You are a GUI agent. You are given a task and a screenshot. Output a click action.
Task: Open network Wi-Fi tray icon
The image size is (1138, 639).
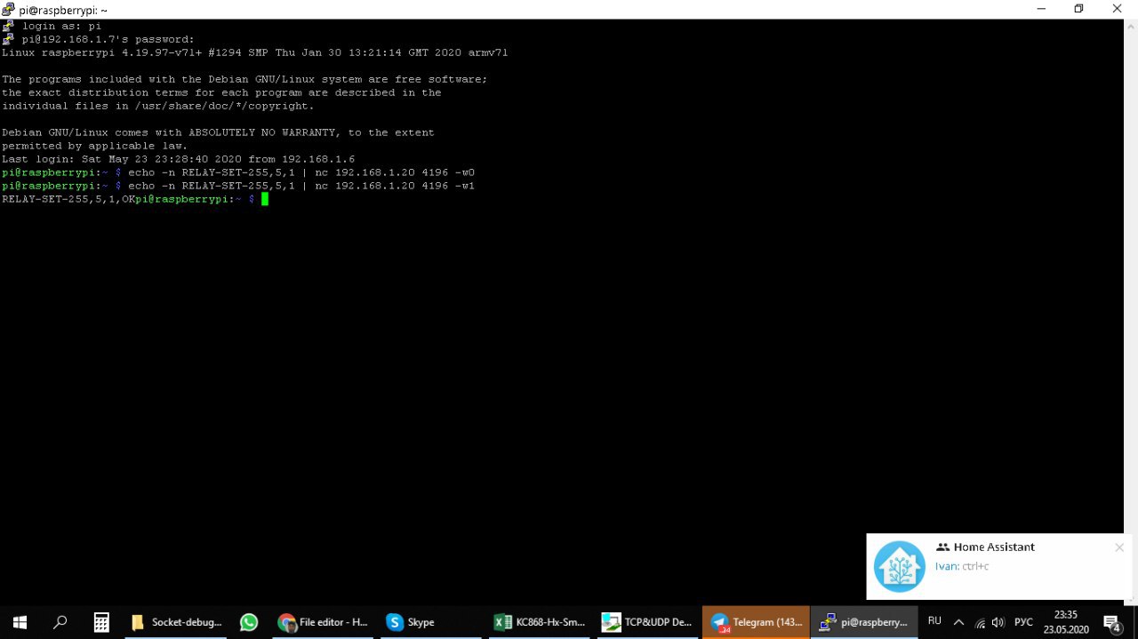tap(980, 623)
